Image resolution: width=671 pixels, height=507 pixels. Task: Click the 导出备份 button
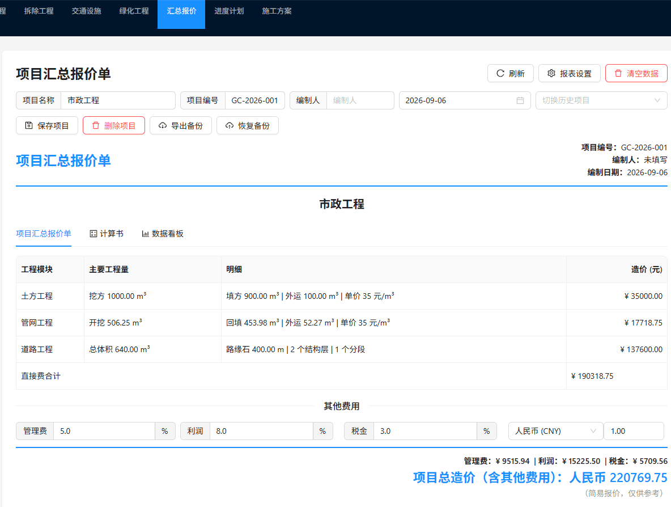(181, 125)
